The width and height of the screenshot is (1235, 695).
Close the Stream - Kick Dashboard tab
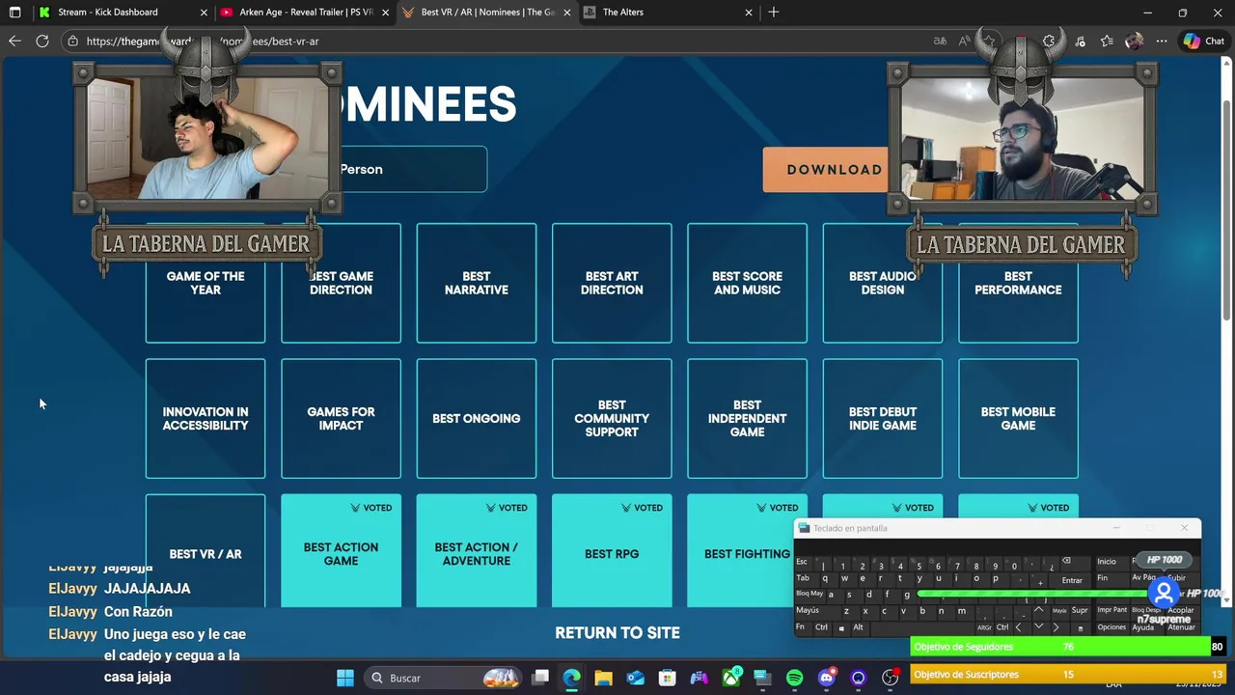point(204,13)
